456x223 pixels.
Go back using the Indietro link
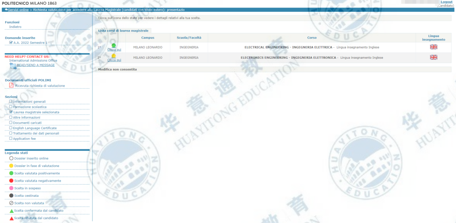(x=15, y=27)
